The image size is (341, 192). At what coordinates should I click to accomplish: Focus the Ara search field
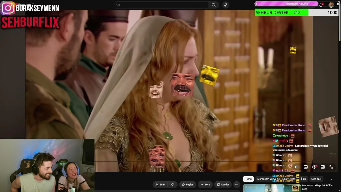click(x=160, y=5)
